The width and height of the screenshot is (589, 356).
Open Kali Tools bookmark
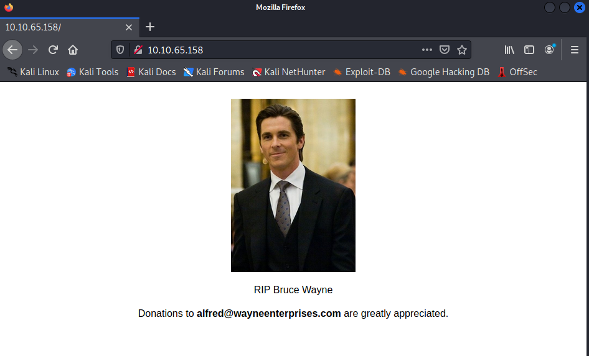tap(92, 72)
